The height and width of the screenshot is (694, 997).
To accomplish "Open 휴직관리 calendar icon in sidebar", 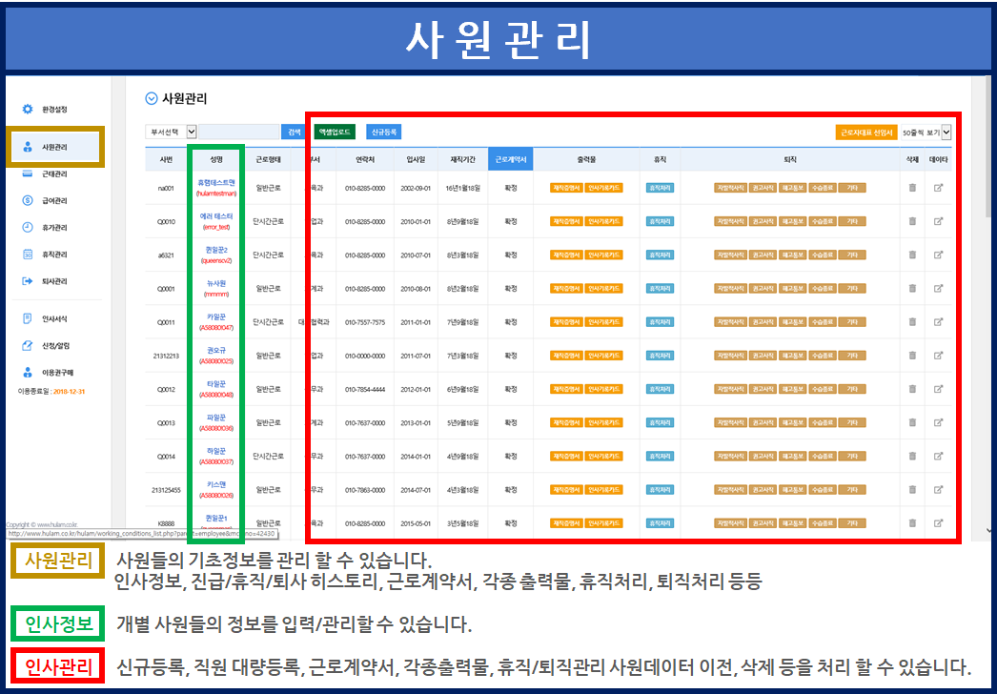I will [28, 255].
